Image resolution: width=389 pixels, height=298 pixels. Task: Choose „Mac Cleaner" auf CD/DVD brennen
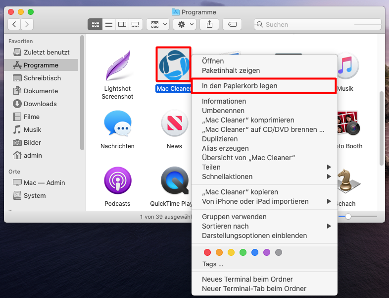click(264, 130)
